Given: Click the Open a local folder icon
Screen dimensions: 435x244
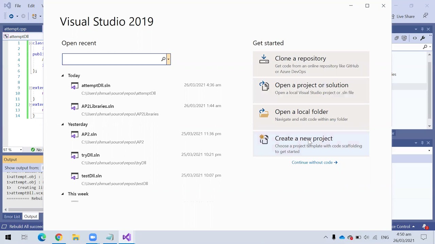Looking at the screenshot, I should point(264,113).
